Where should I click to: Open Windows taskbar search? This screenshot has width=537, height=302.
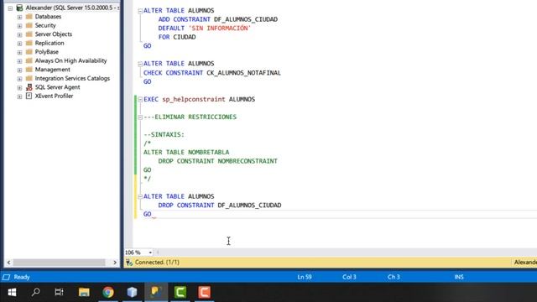pos(35,292)
